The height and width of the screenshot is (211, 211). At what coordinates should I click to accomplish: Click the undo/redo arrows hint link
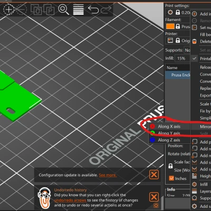pyautogui.click(x=70, y=200)
